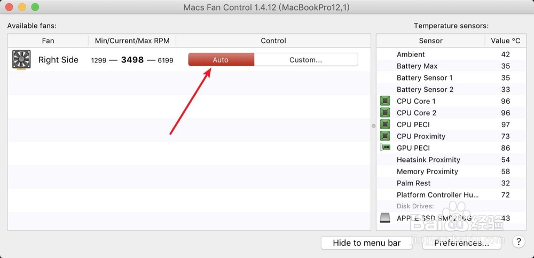Select the CPU Core 1 chip icon
This screenshot has height=258, width=534.
click(x=385, y=101)
